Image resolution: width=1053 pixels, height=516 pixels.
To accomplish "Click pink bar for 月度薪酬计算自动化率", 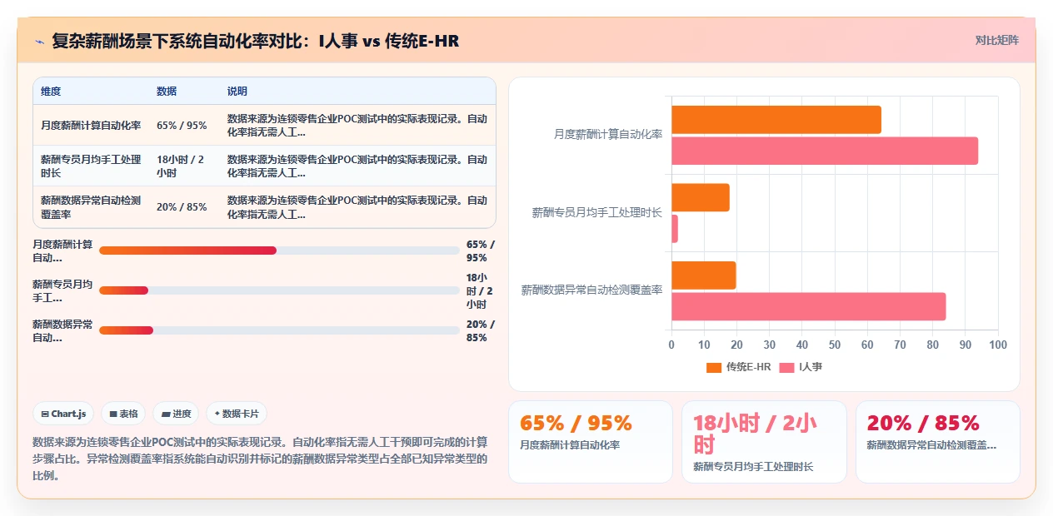I will point(825,151).
